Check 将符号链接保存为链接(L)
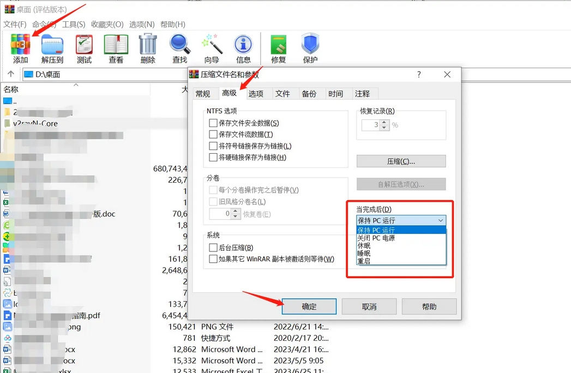The image size is (571, 373). click(x=213, y=146)
